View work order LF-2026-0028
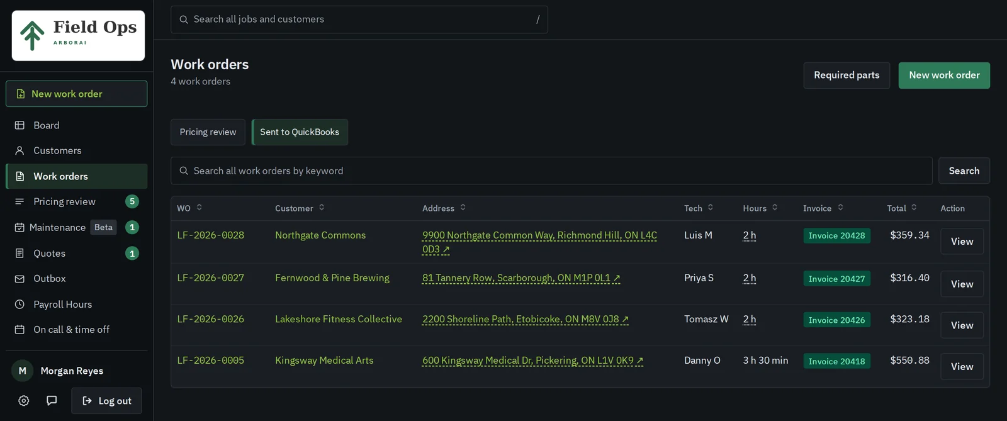 click(962, 242)
